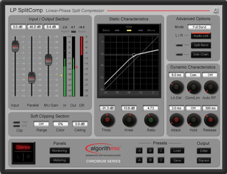Click the Bypass output button
The width and height of the screenshot is (227, 174).
coord(204,160)
